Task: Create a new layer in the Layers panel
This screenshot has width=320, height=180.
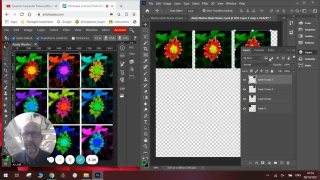Action: pyautogui.click(x=282, y=163)
